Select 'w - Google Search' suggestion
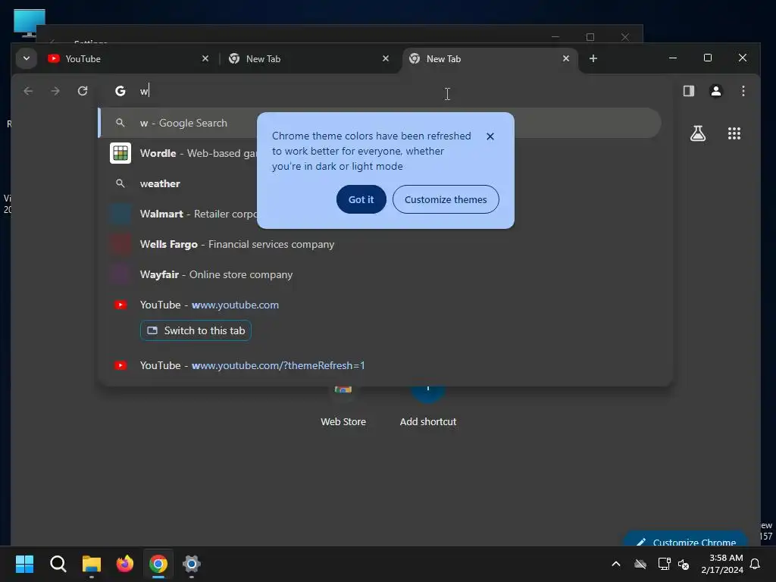Viewport: 776px width, 582px height. pos(380,123)
